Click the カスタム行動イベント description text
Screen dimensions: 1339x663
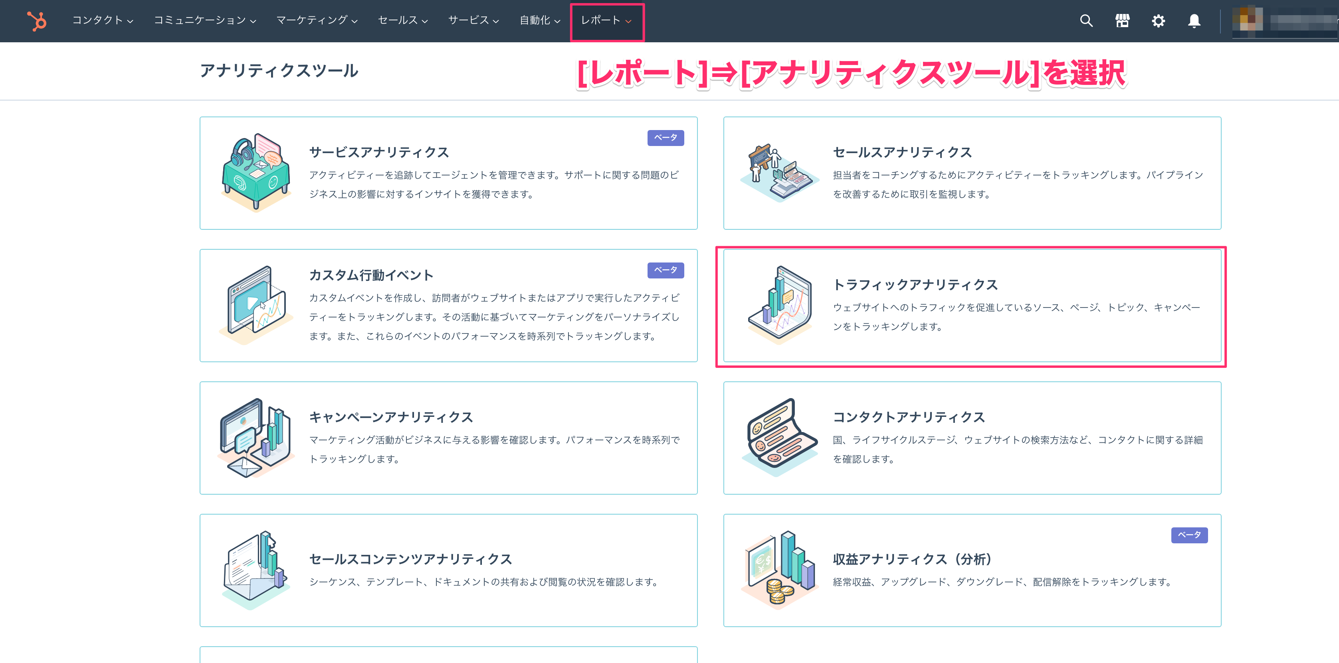(494, 317)
